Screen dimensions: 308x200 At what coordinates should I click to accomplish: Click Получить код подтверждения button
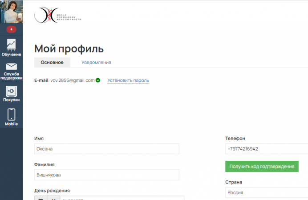(262, 167)
